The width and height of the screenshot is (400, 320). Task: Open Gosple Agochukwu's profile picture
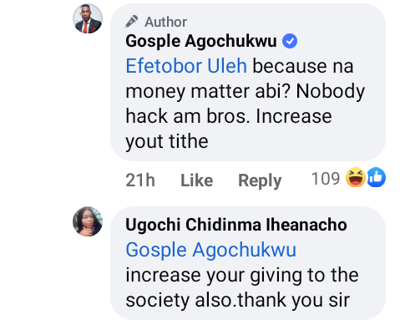point(88,18)
